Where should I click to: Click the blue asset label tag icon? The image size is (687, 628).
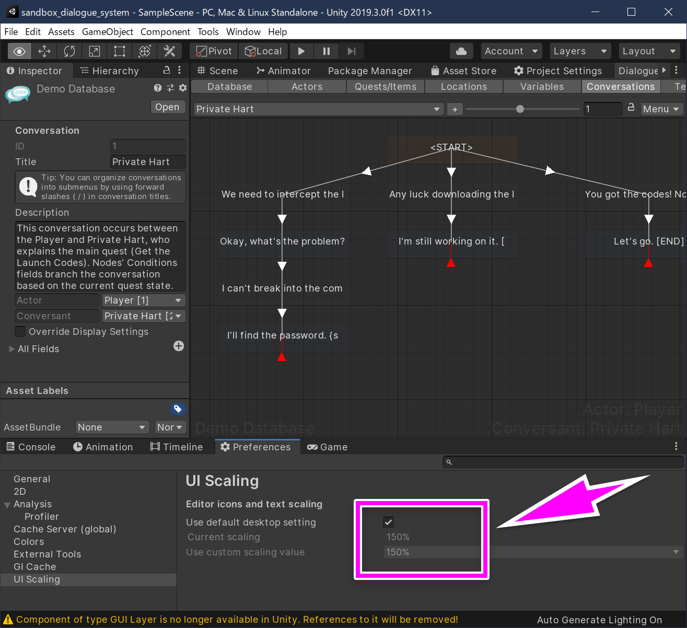point(178,409)
